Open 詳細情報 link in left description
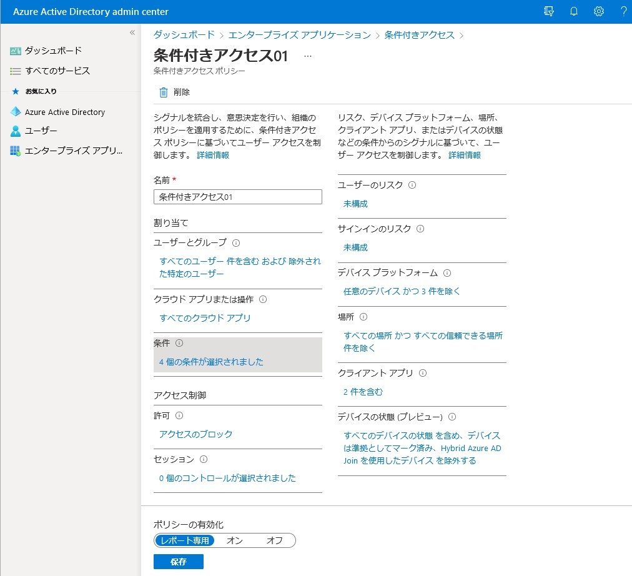This screenshot has height=576, width=632. pyautogui.click(x=213, y=155)
